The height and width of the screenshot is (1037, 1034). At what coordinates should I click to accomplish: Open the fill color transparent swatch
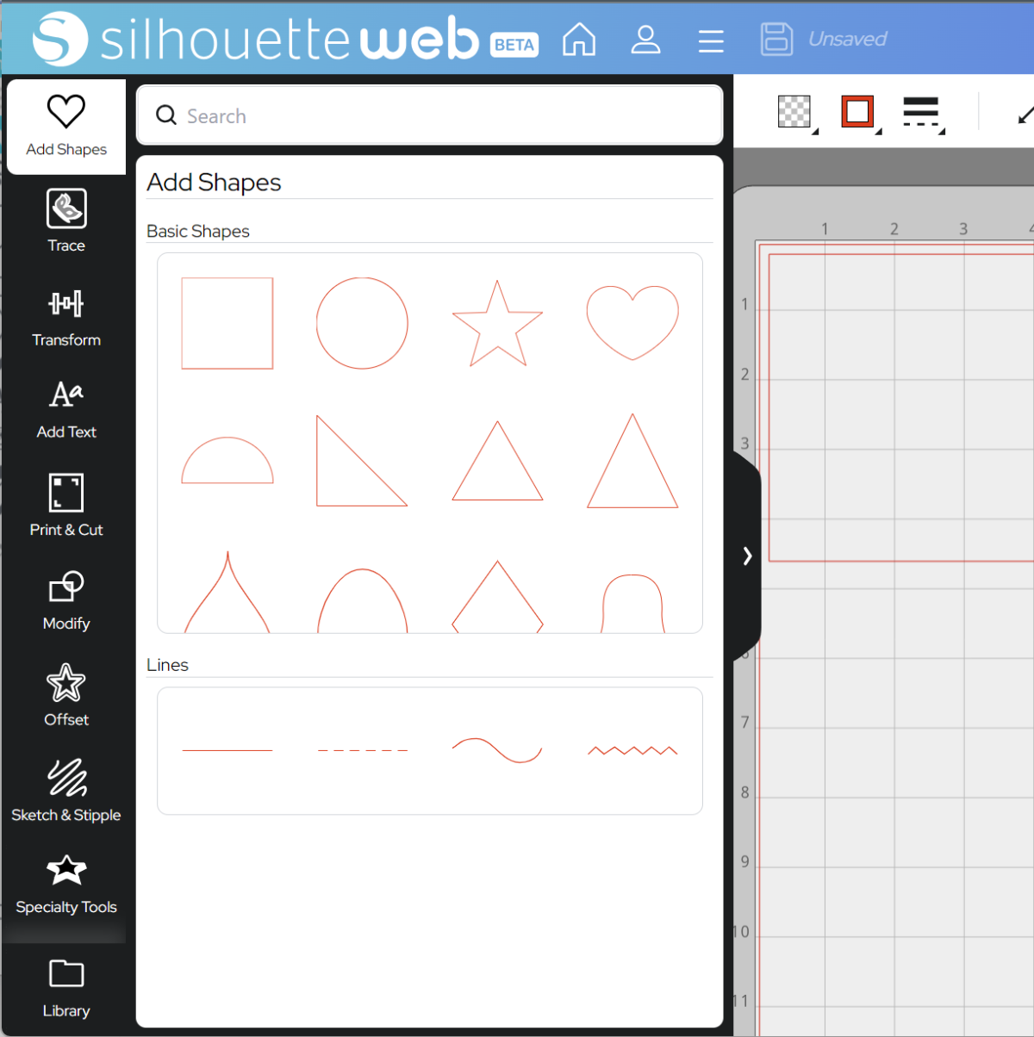[796, 112]
